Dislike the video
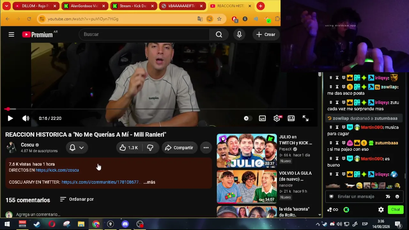Screen dimensions: 409x230 (150, 148)
